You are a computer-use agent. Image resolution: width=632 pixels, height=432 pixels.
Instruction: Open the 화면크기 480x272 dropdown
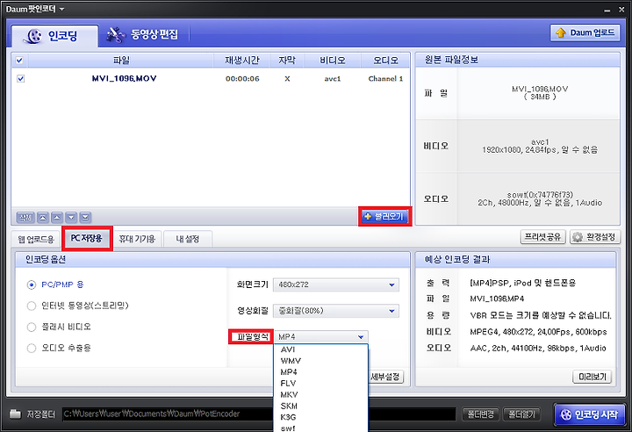(x=336, y=284)
